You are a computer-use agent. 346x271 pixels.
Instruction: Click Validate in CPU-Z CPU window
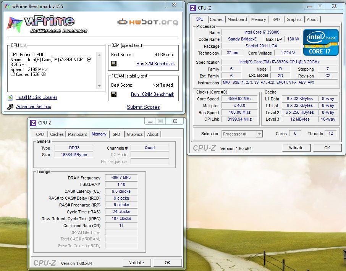coord(296,148)
